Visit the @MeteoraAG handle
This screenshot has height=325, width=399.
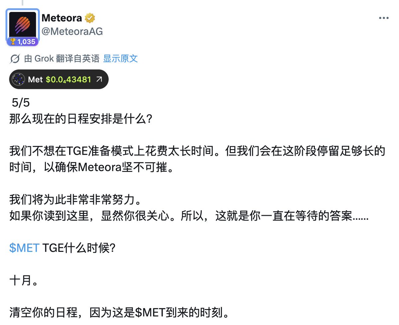tap(72, 31)
